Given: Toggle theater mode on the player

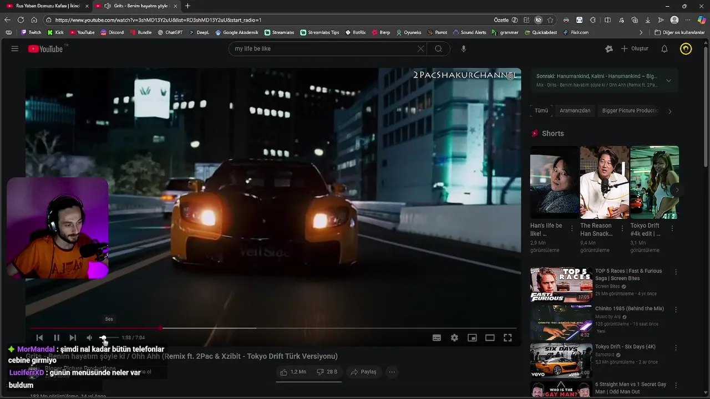Looking at the screenshot, I should pyautogui.click(x=490, y=337).
